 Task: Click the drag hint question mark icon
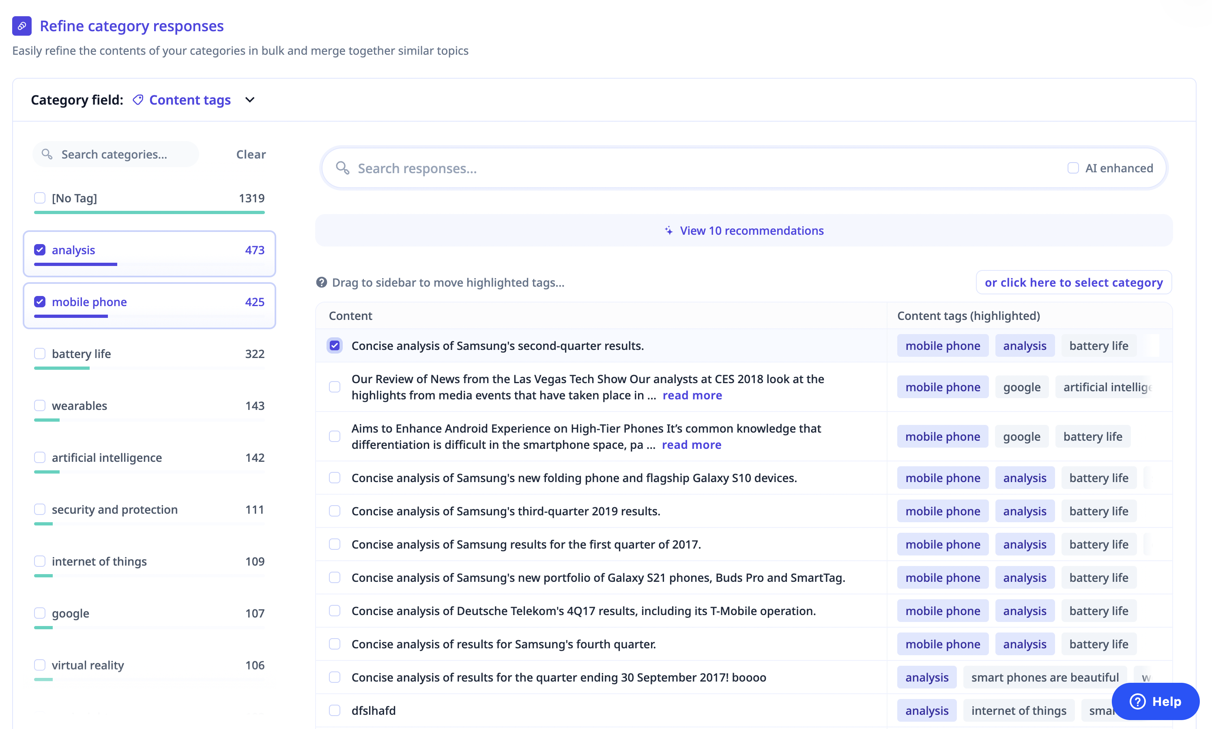[x=321, y=283]
